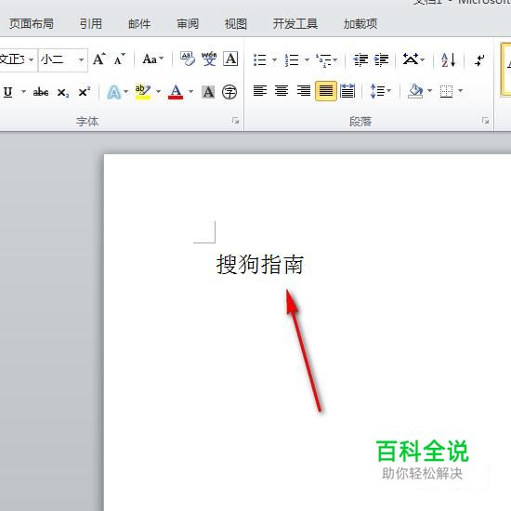This screenshot has height=511, width=511.
Task: Click the Decrease Indent icon
Action: (x=360, y=60)
